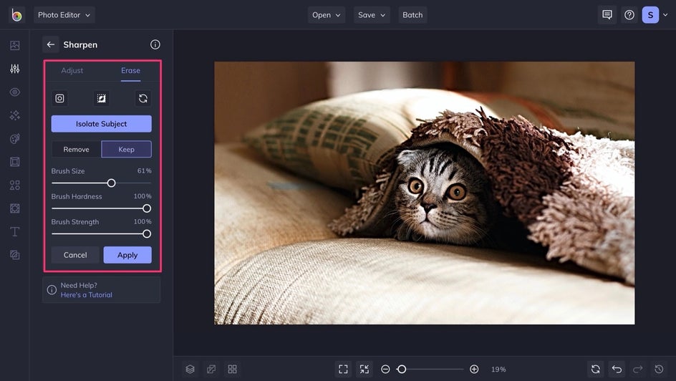Click the Batch button
Viewport: 676px width, 381px height.
[x=412, y=15]
